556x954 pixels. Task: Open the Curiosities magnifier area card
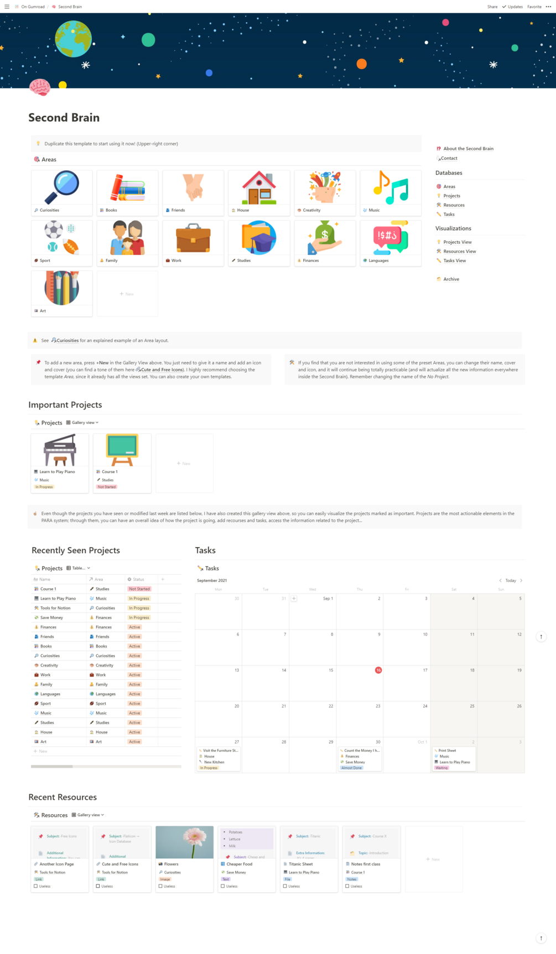[62, 193]
